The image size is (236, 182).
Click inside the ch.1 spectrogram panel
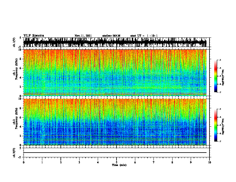point(115,73)
